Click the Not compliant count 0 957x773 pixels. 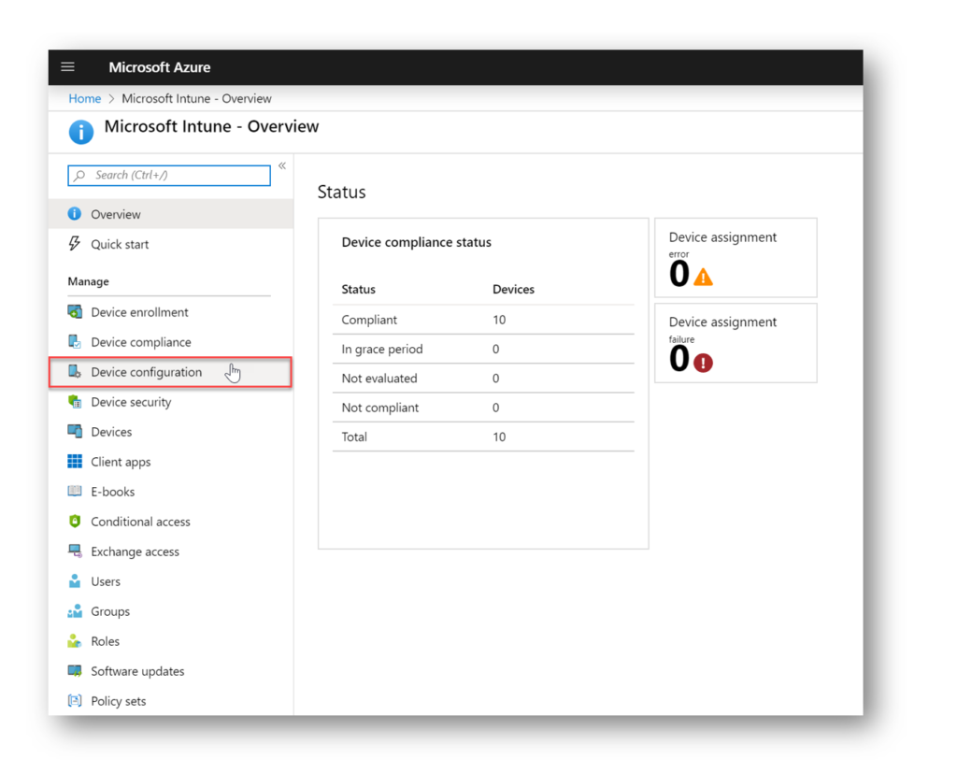coord(495,408)
